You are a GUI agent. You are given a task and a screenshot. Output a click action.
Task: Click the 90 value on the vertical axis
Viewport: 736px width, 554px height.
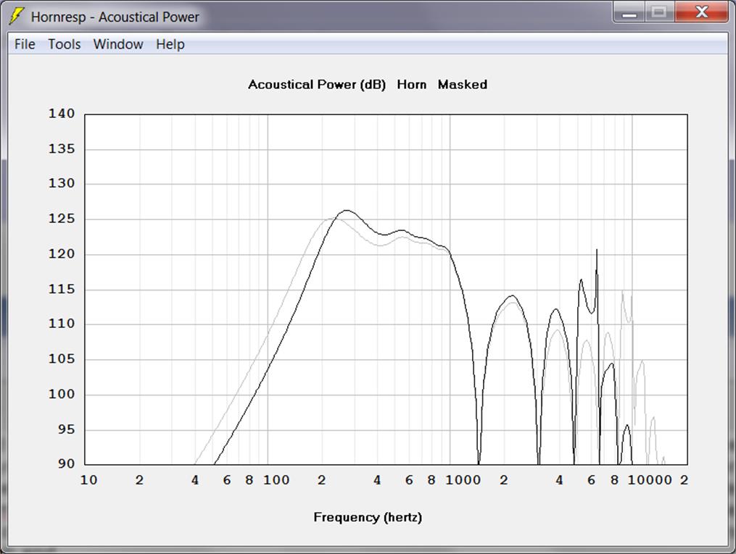66,463
